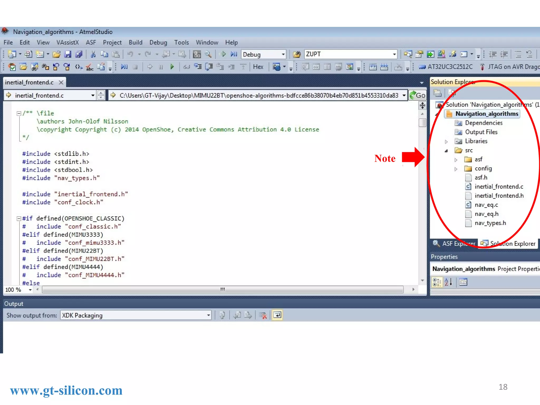The height and width of the screenshot is (405, 540).
Task: Toggle word wrap in Output panel
Action: (x=277, y=315)
